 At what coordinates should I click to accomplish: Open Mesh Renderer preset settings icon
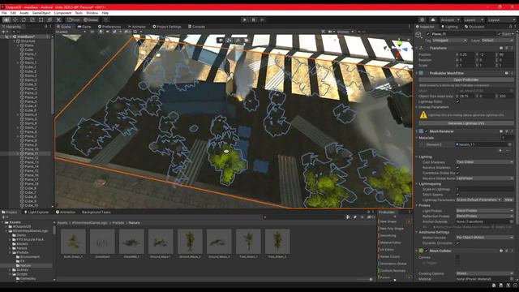(506, 131)
